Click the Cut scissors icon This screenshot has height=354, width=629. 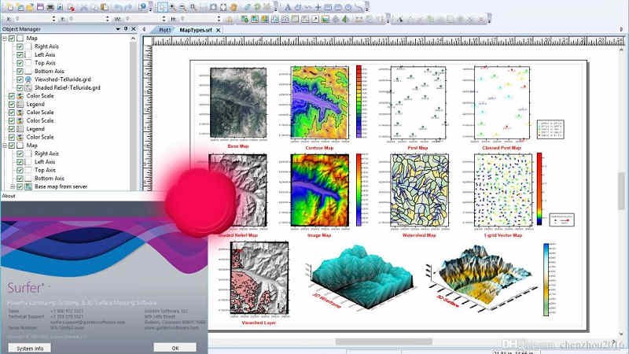pyautogui.click(x=84, y=7)
